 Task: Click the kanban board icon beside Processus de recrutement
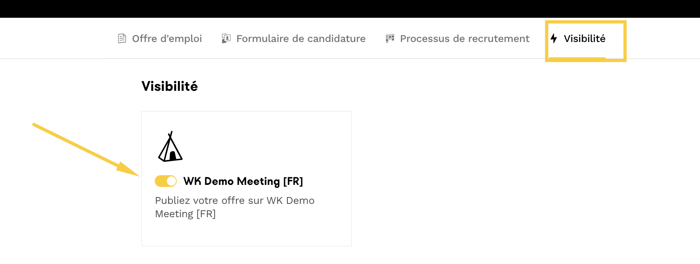point(390,38)
